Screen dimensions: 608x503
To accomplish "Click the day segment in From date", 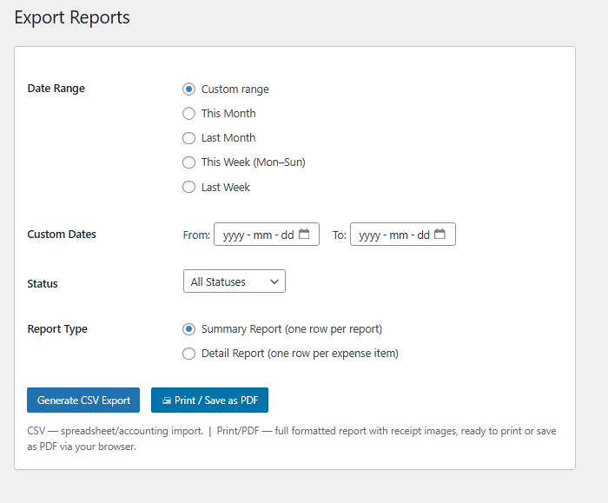I will coord(287,235).
